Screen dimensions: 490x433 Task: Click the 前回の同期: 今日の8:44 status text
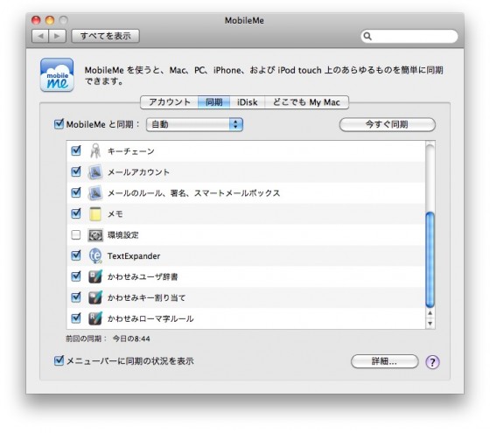point(108,339)
